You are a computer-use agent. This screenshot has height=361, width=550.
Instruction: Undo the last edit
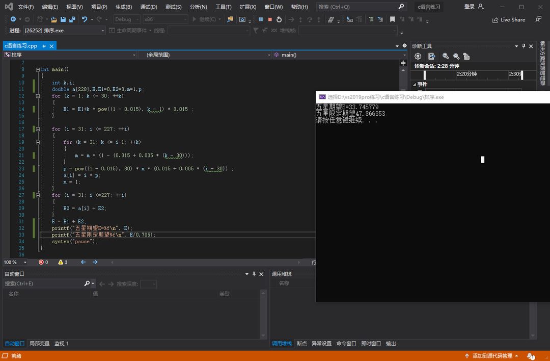tap(84, 19)
